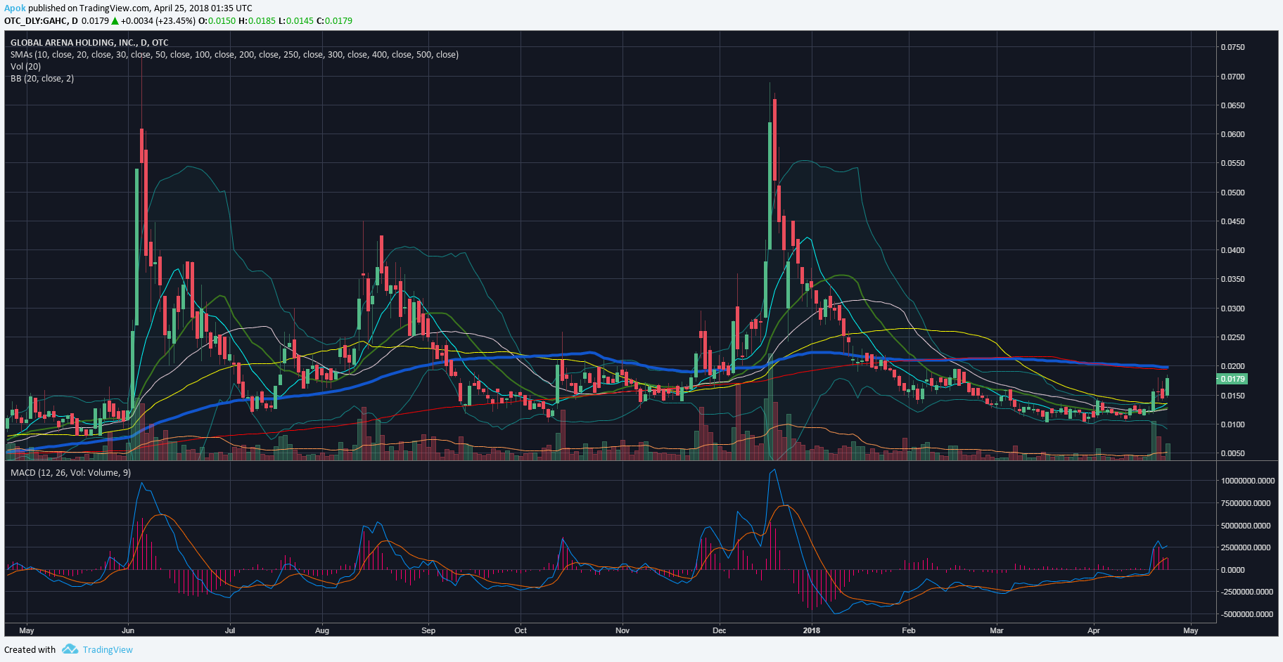Click the 0.0500 price axis label

point(1232,193)
